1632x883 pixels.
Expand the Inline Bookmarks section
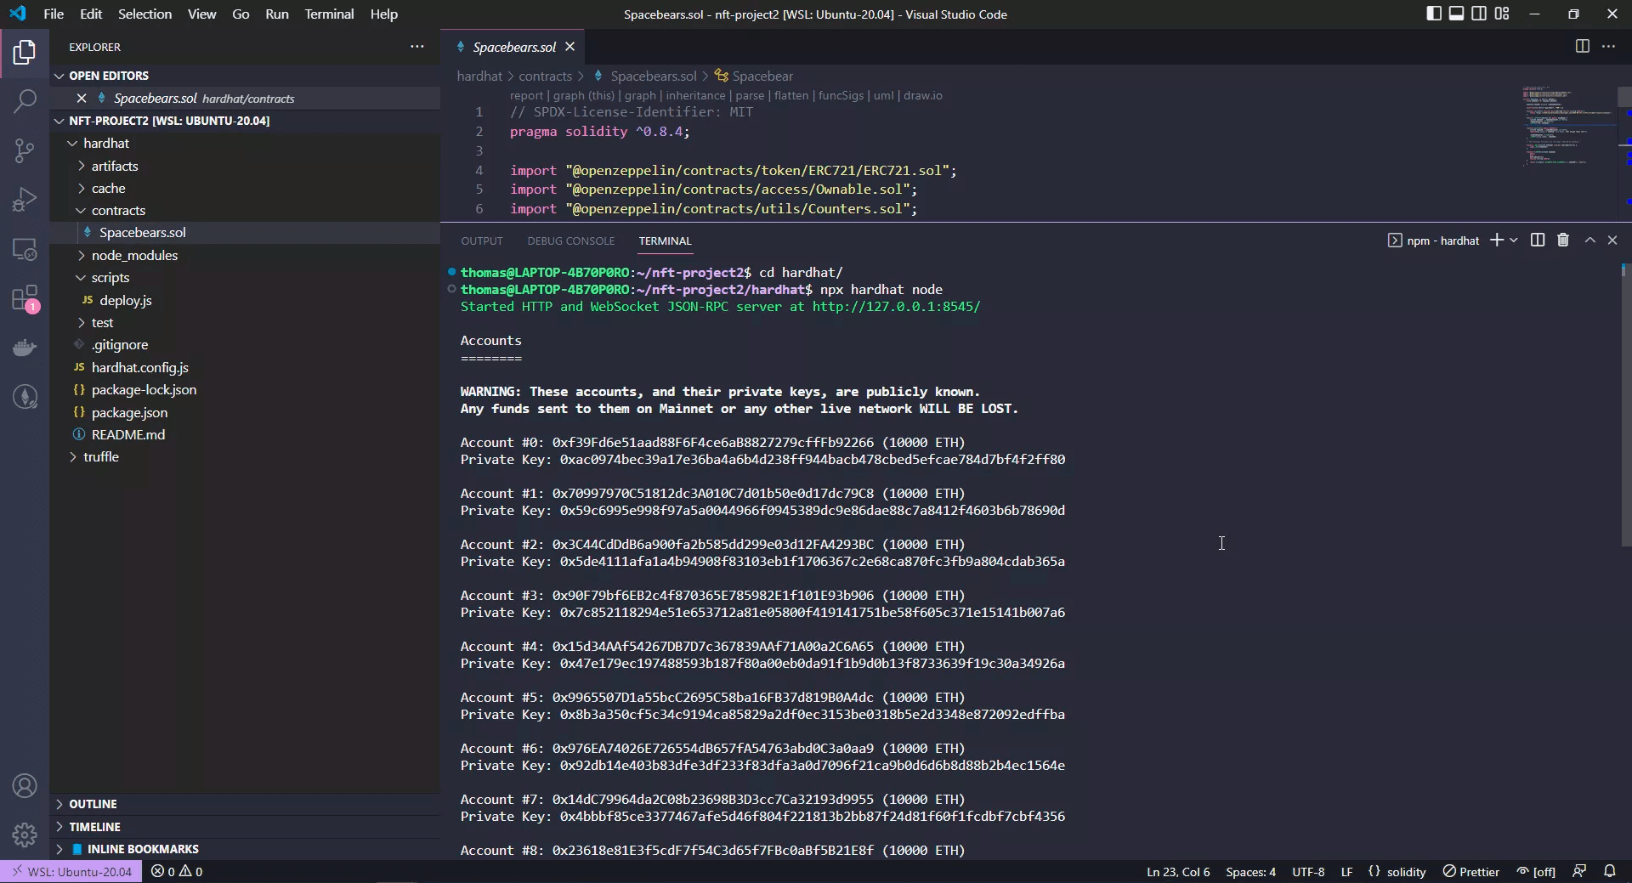point(59,849)
